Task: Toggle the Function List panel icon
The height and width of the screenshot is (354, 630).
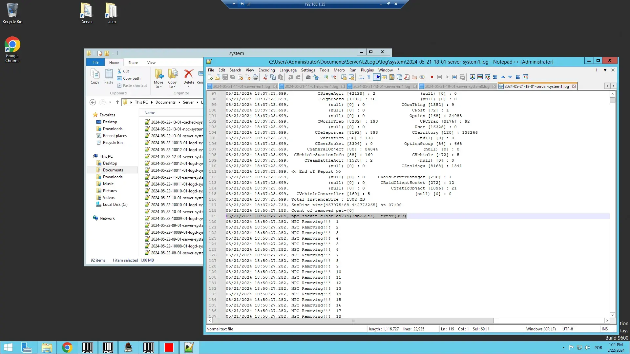Action: (407, 77)
